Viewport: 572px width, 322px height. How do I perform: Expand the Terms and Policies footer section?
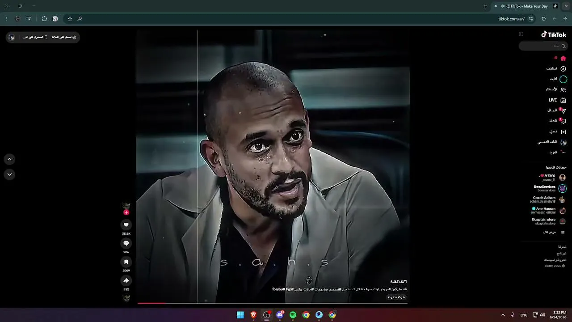point(555,260)
